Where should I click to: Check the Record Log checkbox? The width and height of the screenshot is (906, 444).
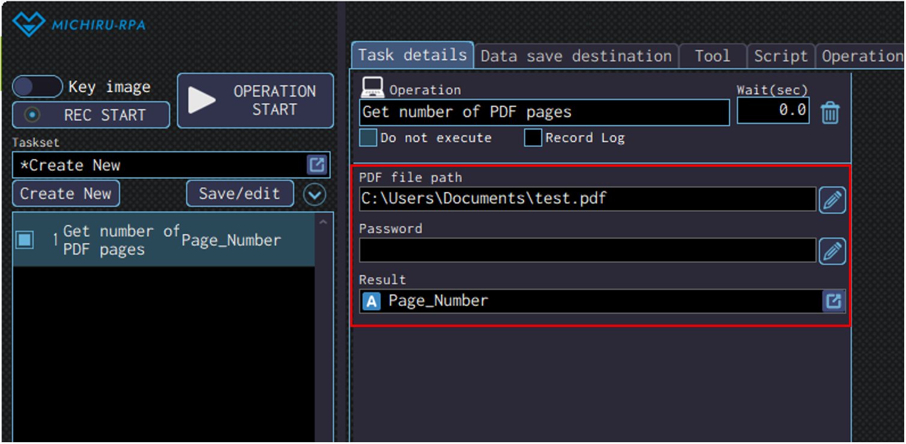533,138
